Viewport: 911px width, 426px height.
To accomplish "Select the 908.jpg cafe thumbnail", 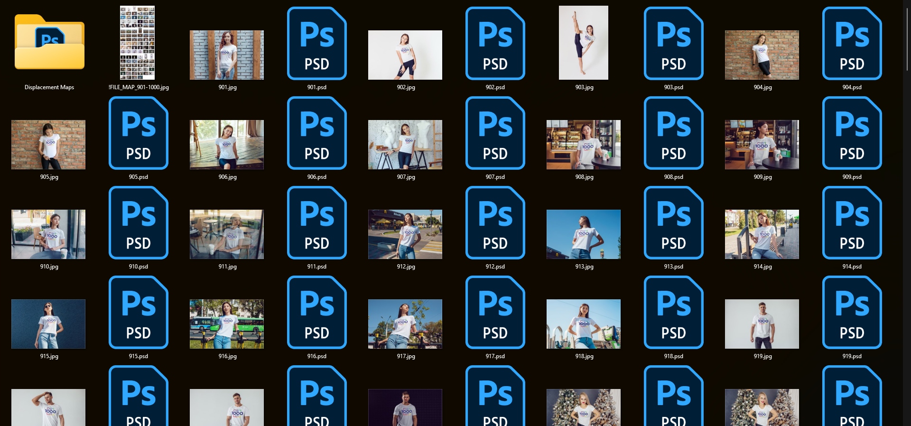I will pyautogui.click(x=583, y=145).
